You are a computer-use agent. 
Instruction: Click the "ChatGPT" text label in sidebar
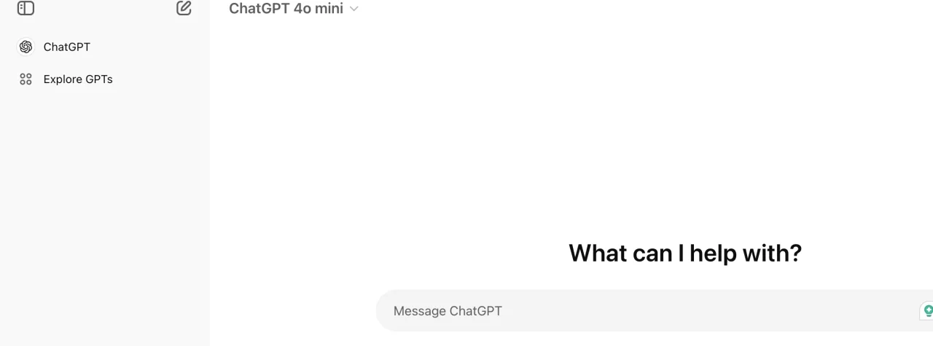(67, 47)
